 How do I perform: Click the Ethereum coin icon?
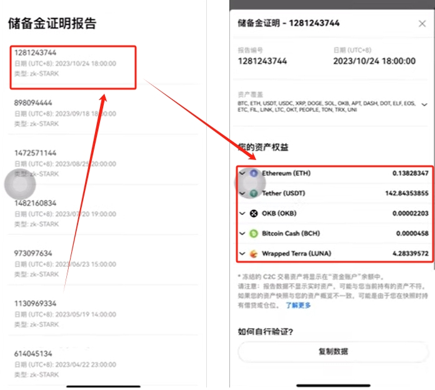[x=254, y=173]
